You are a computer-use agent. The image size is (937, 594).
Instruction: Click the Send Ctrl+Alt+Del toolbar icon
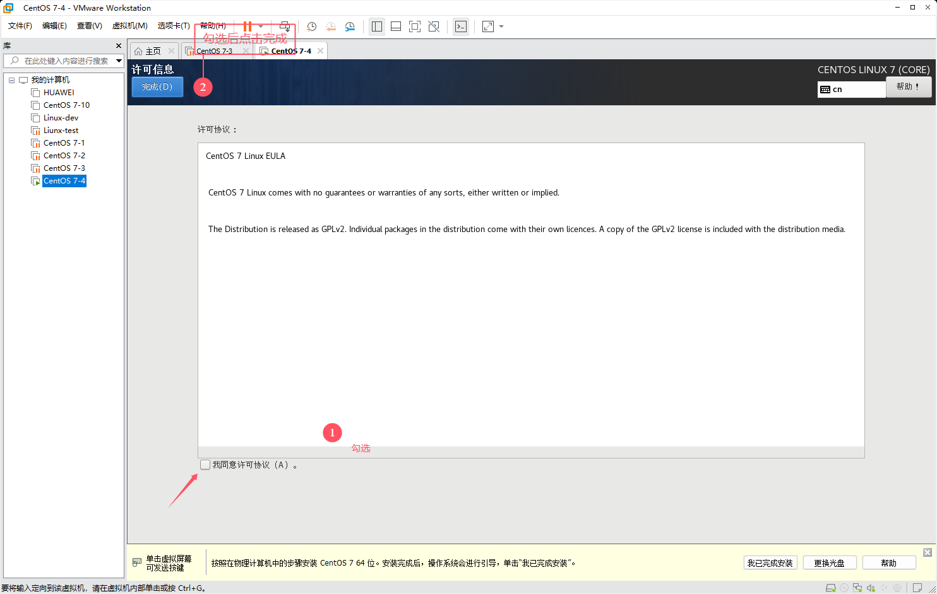[x=285, y=26]
